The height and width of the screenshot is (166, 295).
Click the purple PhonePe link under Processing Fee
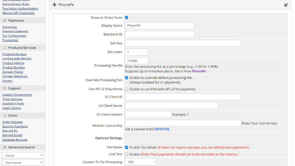(199, 71)
